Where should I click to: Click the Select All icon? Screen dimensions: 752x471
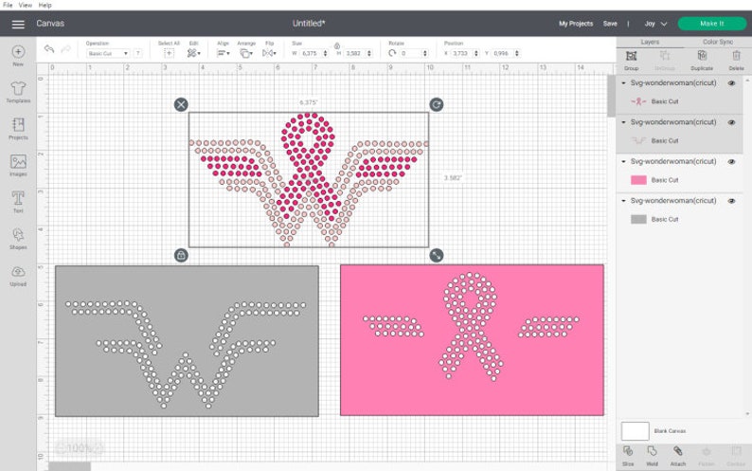pyautogui.click(x=169, y=53)
